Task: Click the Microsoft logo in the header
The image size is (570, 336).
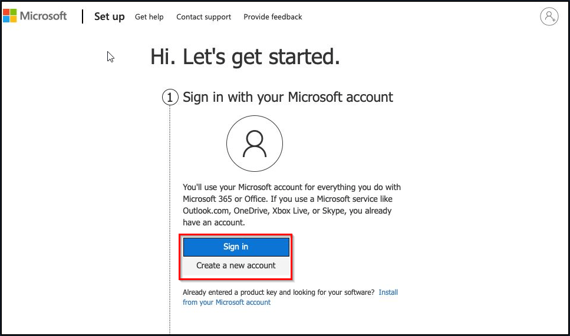Action: click(35, 16)
